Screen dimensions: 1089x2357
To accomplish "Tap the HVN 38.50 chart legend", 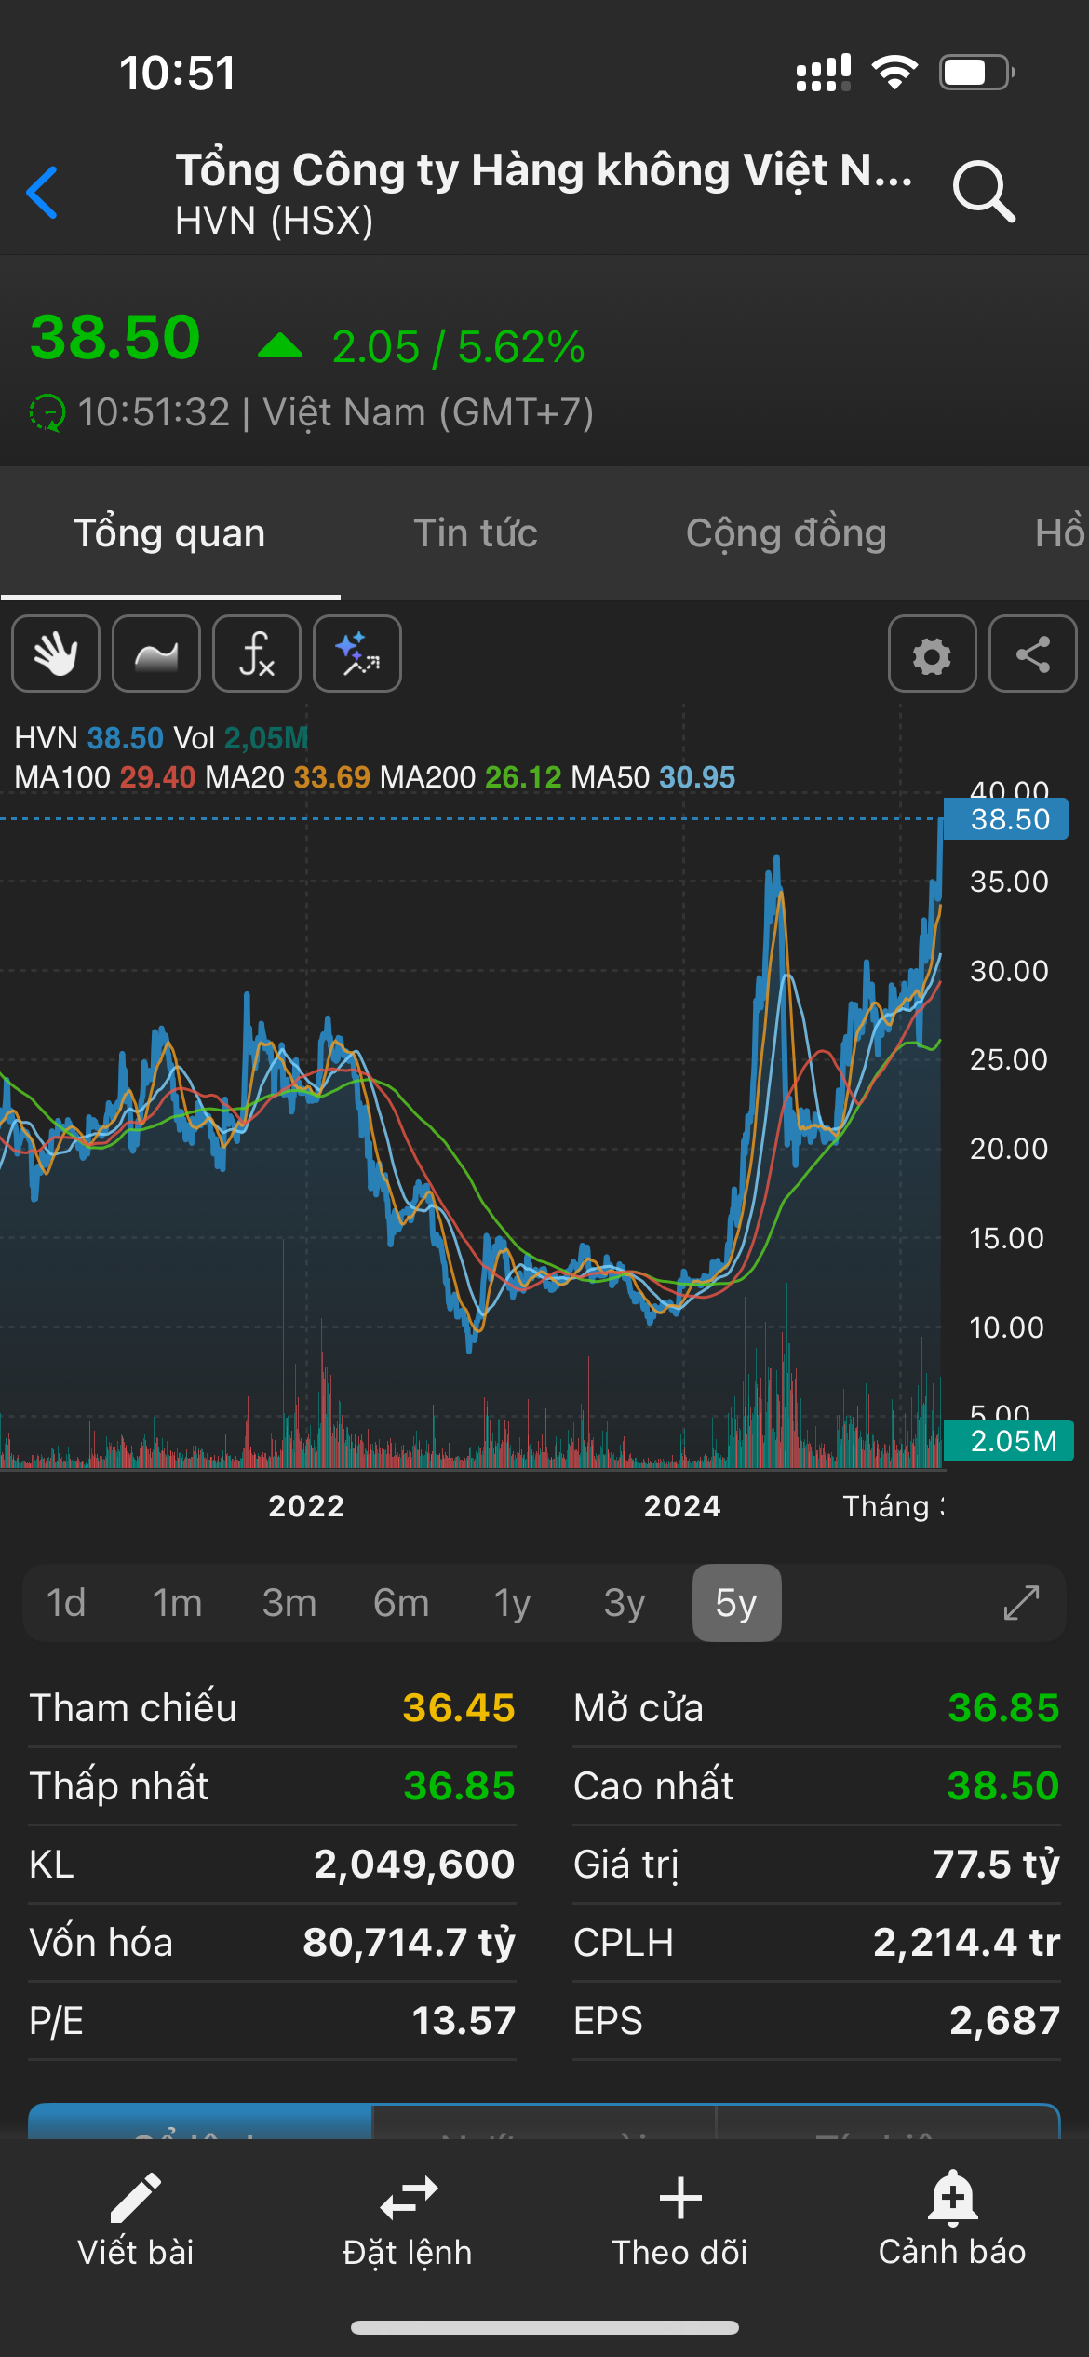I will [89, 738].
